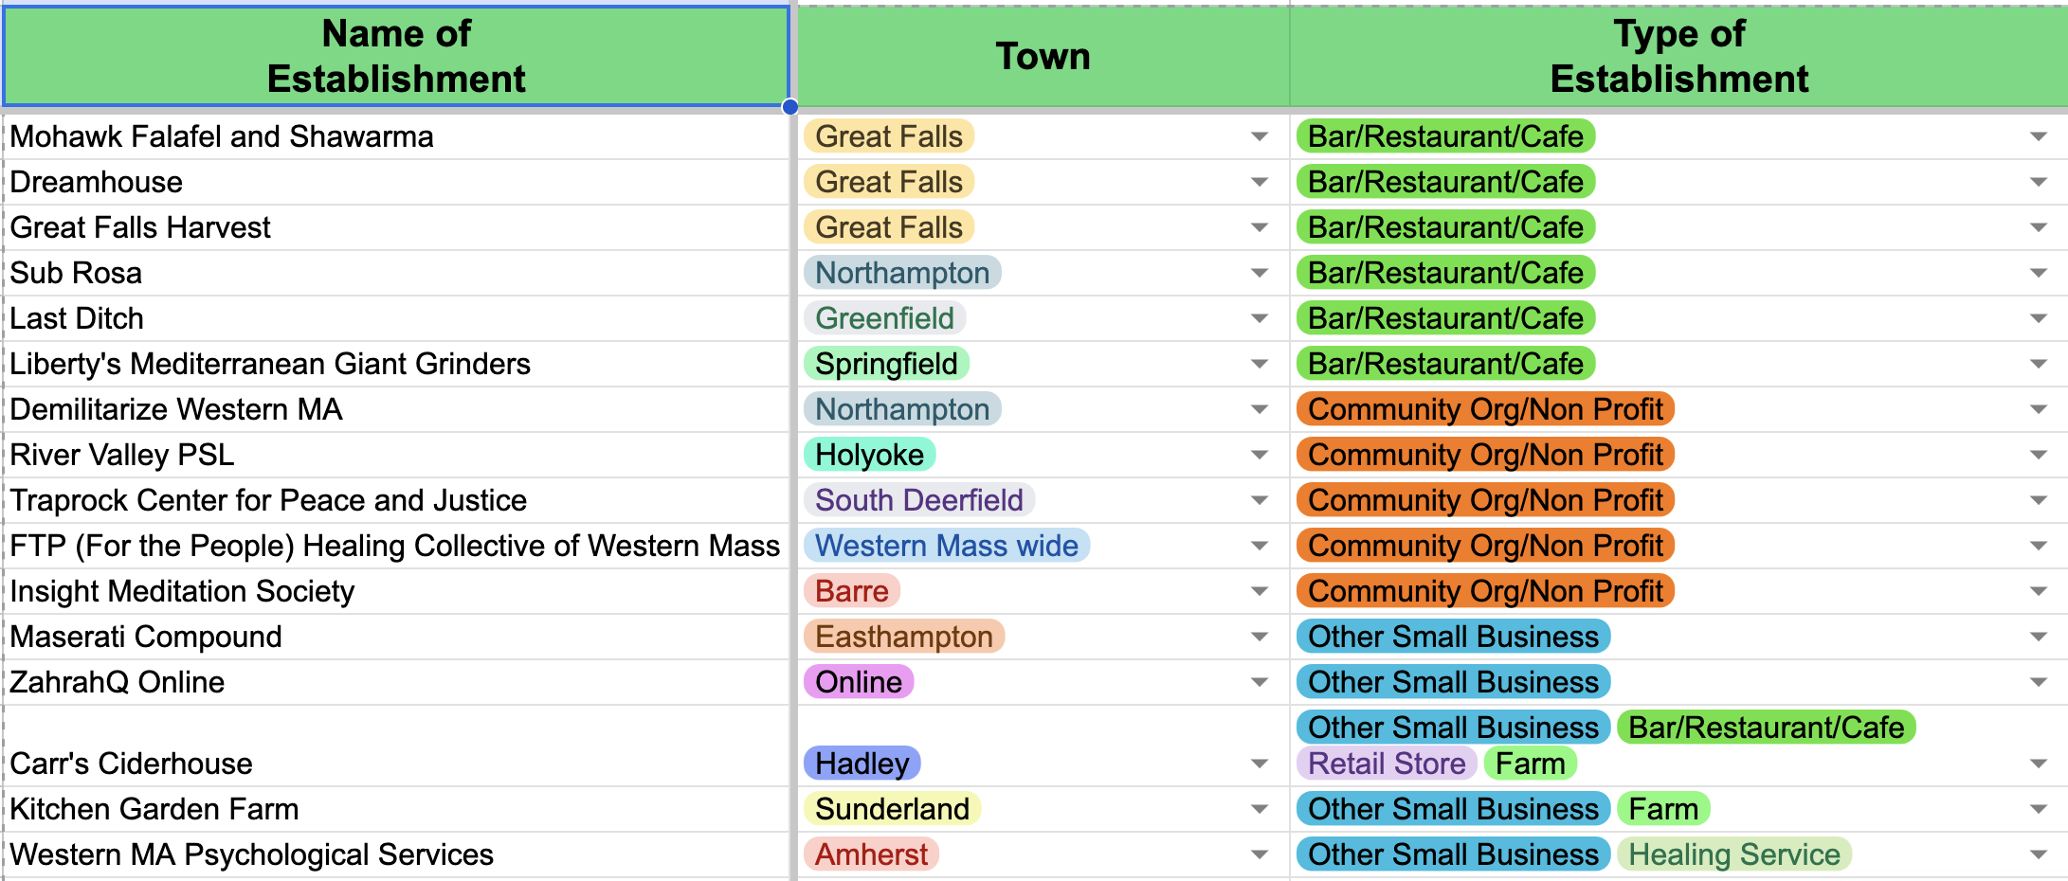Click the Great Falls Harvest name cell
The image size is (2068, 881).
[396, 227]
